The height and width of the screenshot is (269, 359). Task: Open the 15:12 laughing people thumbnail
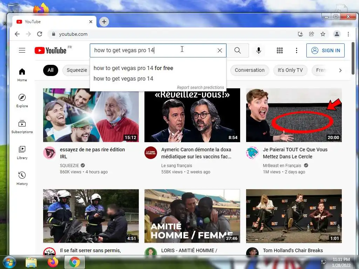[91, 115]
